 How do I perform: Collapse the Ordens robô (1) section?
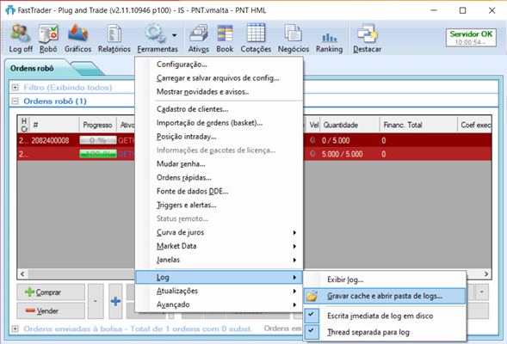click(15, 101)
